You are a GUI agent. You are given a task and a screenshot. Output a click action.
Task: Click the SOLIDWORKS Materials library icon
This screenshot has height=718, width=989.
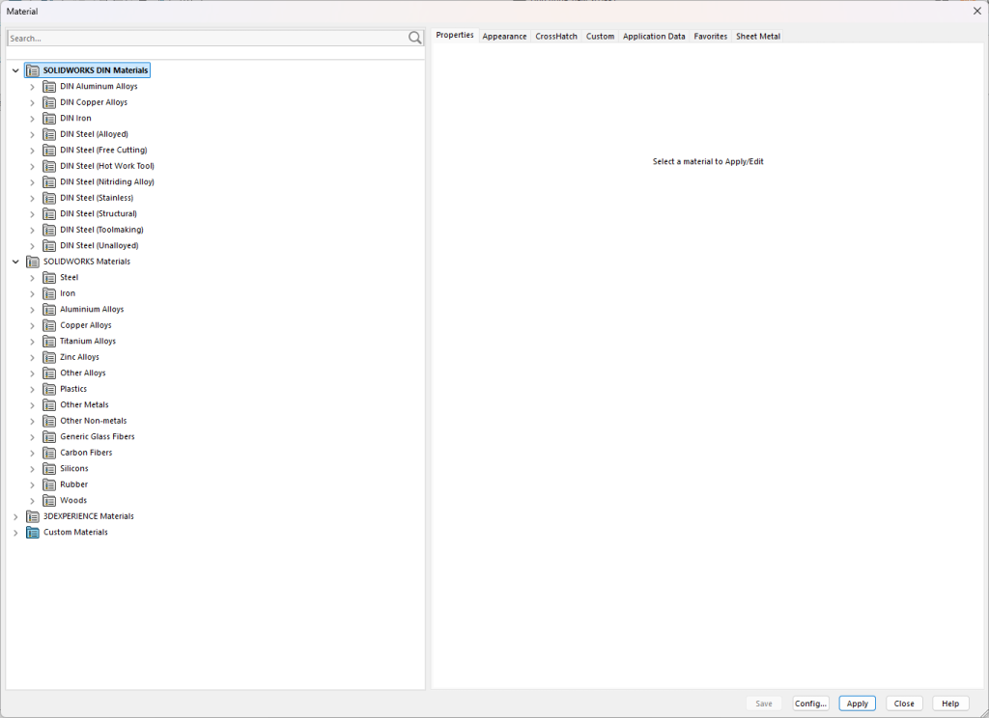(x=33, y=262)
